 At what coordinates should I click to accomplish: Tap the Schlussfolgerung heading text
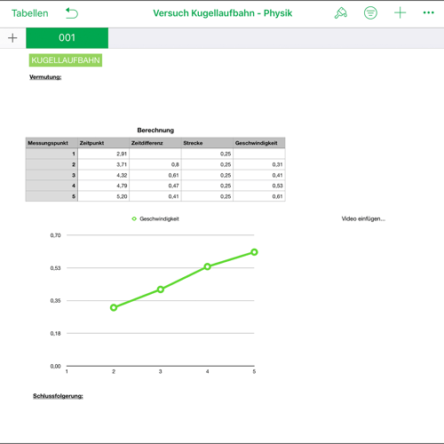(x=58, y=396)
